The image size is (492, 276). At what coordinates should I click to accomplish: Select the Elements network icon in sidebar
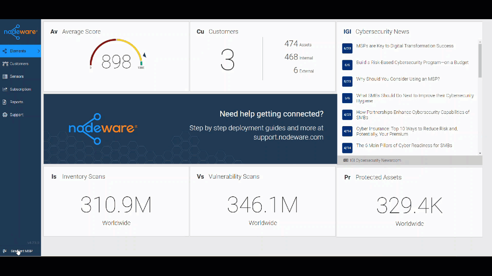coord(5,51)
